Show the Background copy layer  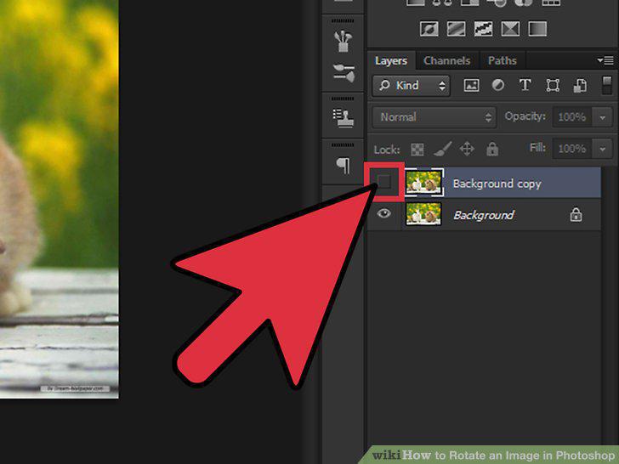[x=383, y=182]
